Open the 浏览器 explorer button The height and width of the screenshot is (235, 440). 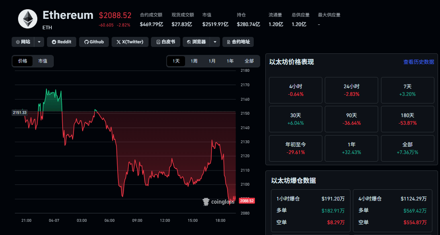click(x=196, y=42)
